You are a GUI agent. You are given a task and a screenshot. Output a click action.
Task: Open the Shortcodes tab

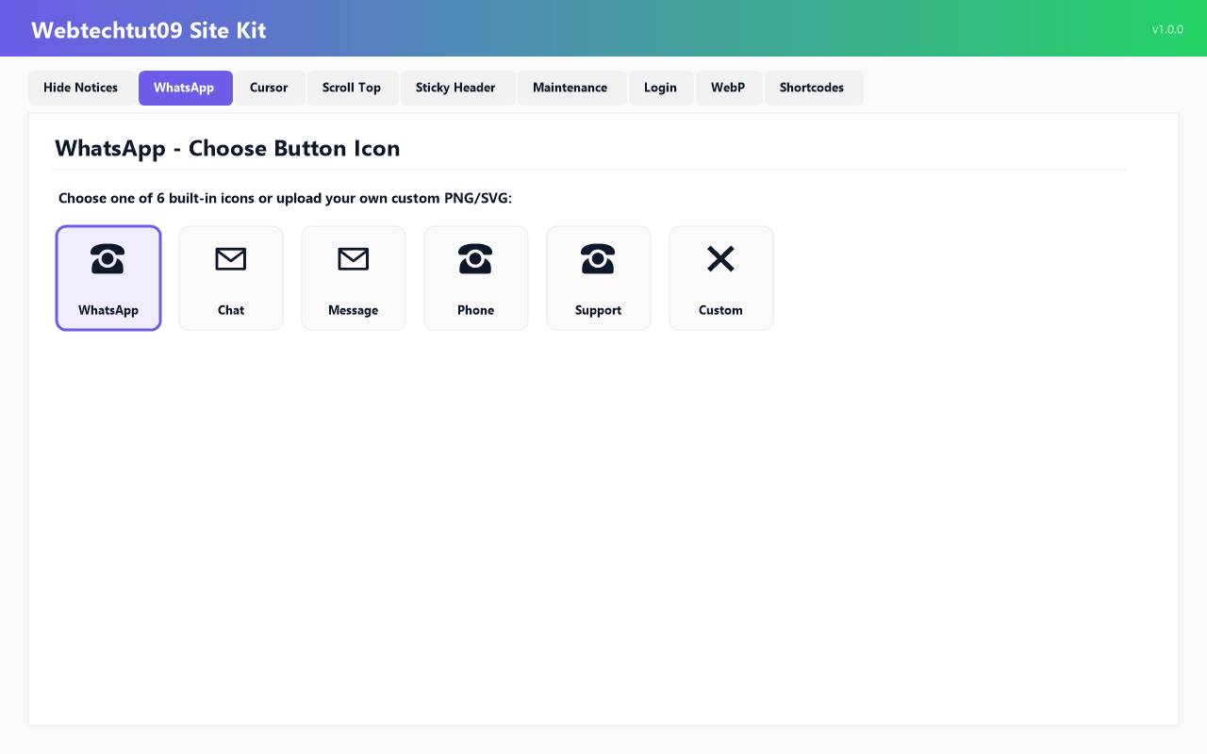point(813,88)
